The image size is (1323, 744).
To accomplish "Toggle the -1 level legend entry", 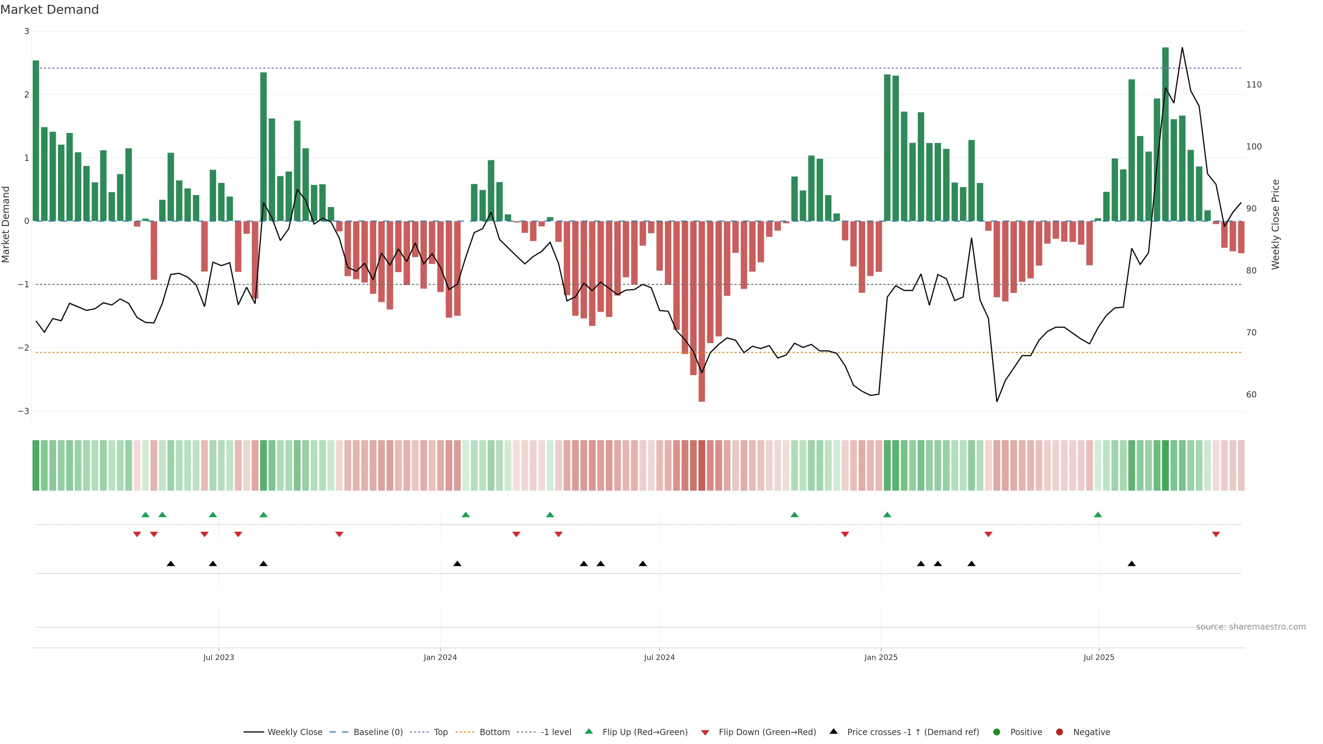I will tap(556, 732).
